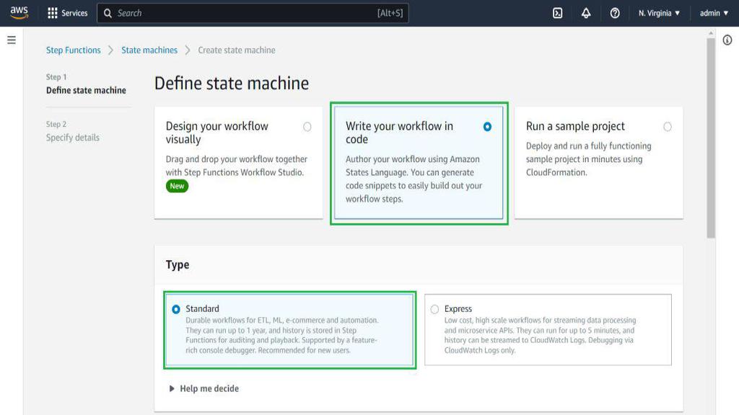The image size is (739, 415).
Task: Open the info panel icon
Action: coord(727,40)
